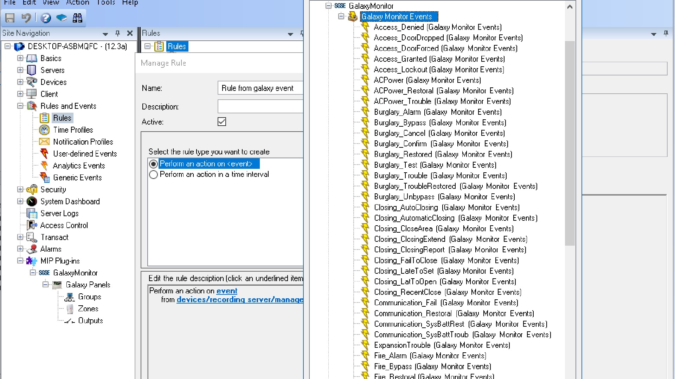Select the Access_Denied event

coord(437,27)
